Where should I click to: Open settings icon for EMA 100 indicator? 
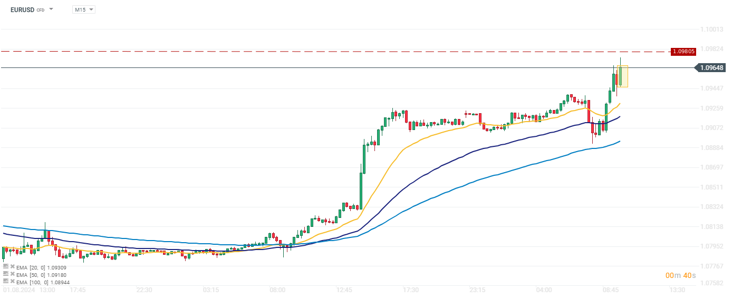6,281
